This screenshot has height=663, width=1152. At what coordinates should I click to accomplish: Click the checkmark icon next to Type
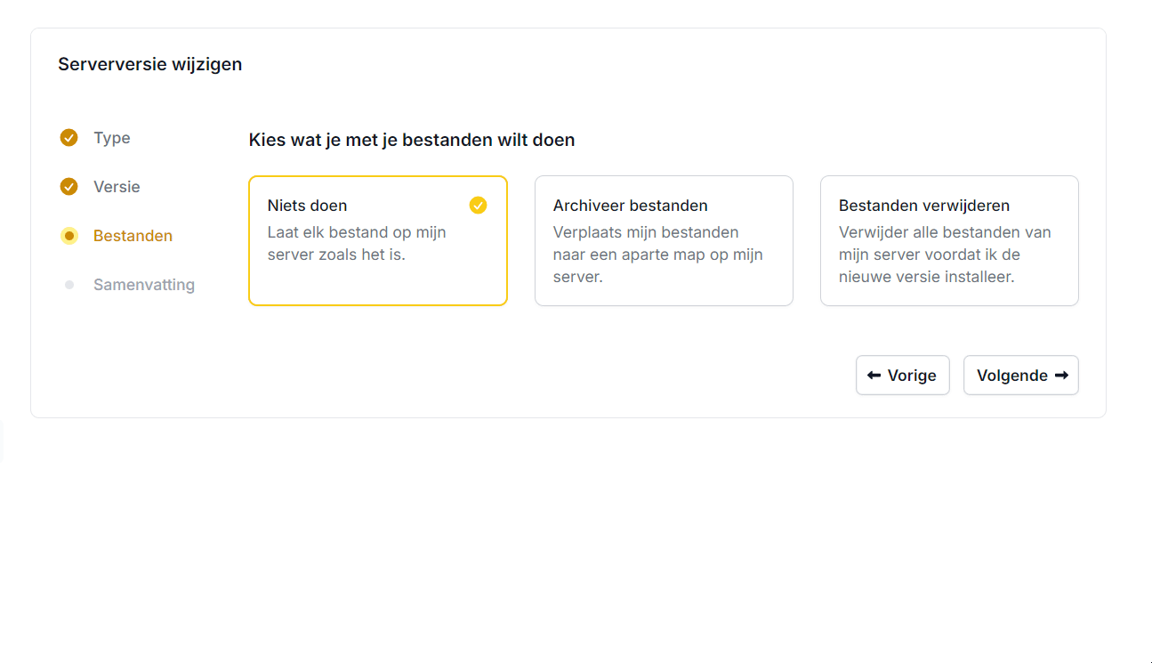(x=68, y=138)
